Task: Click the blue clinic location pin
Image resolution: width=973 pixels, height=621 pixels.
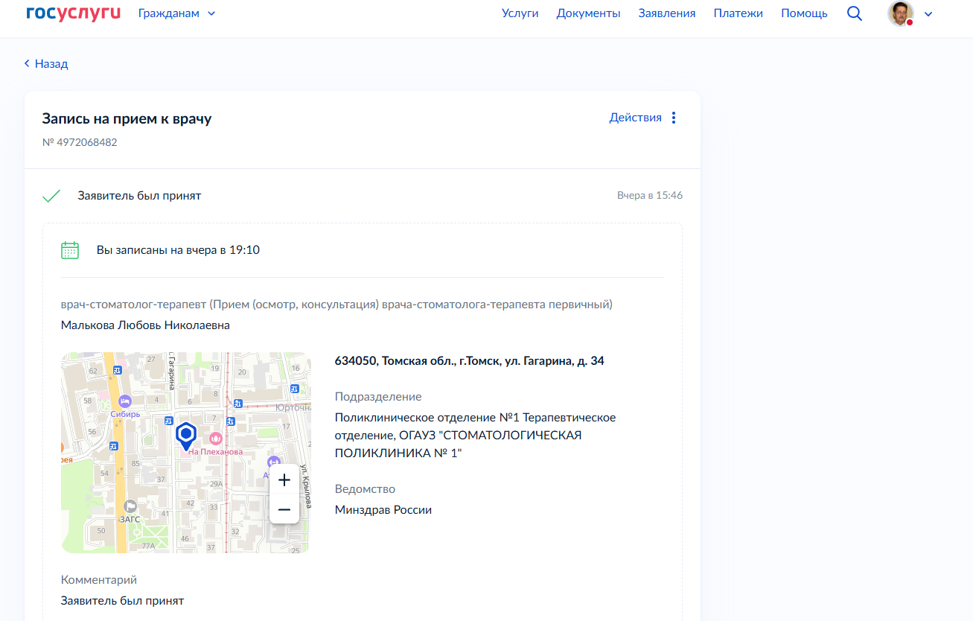Action: coord(185,436)
